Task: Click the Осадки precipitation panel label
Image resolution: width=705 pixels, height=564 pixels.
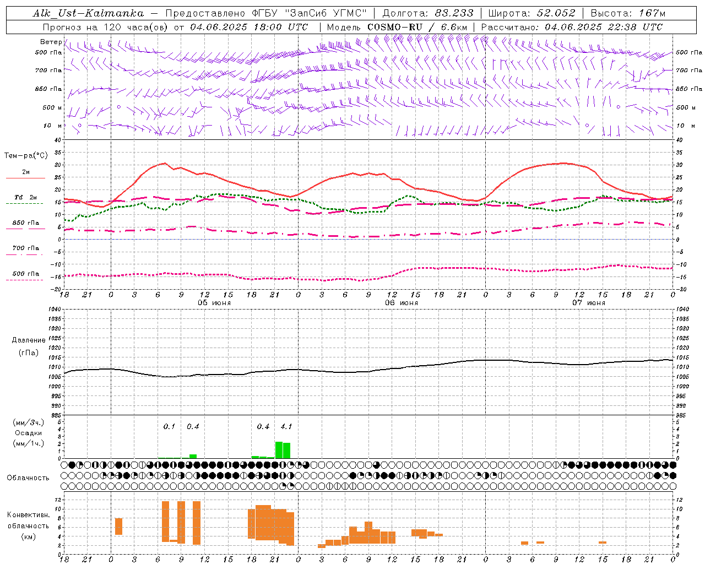Action: (x=28, y=433)
